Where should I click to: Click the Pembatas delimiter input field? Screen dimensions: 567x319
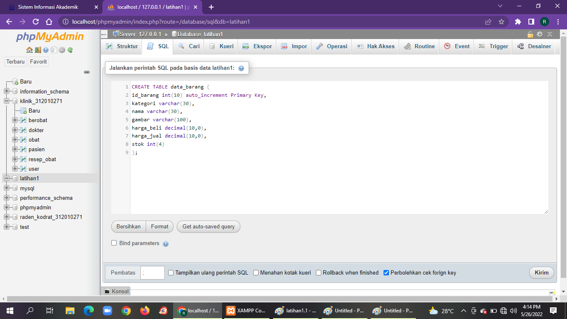[x=152, y=273]
